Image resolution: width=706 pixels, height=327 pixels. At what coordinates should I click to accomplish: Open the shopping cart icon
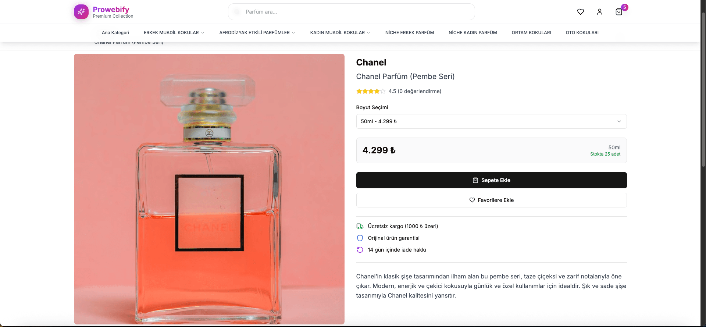click(x=619, y=12)
